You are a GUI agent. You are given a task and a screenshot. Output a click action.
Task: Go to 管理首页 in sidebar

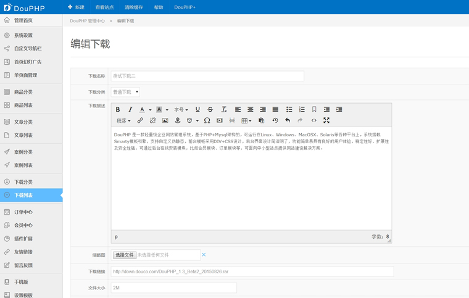(31, 20)
